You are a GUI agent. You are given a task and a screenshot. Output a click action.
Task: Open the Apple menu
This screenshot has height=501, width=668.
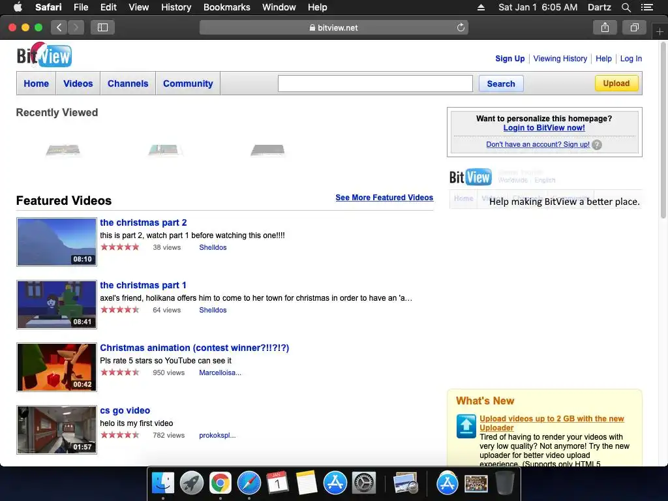18,7
